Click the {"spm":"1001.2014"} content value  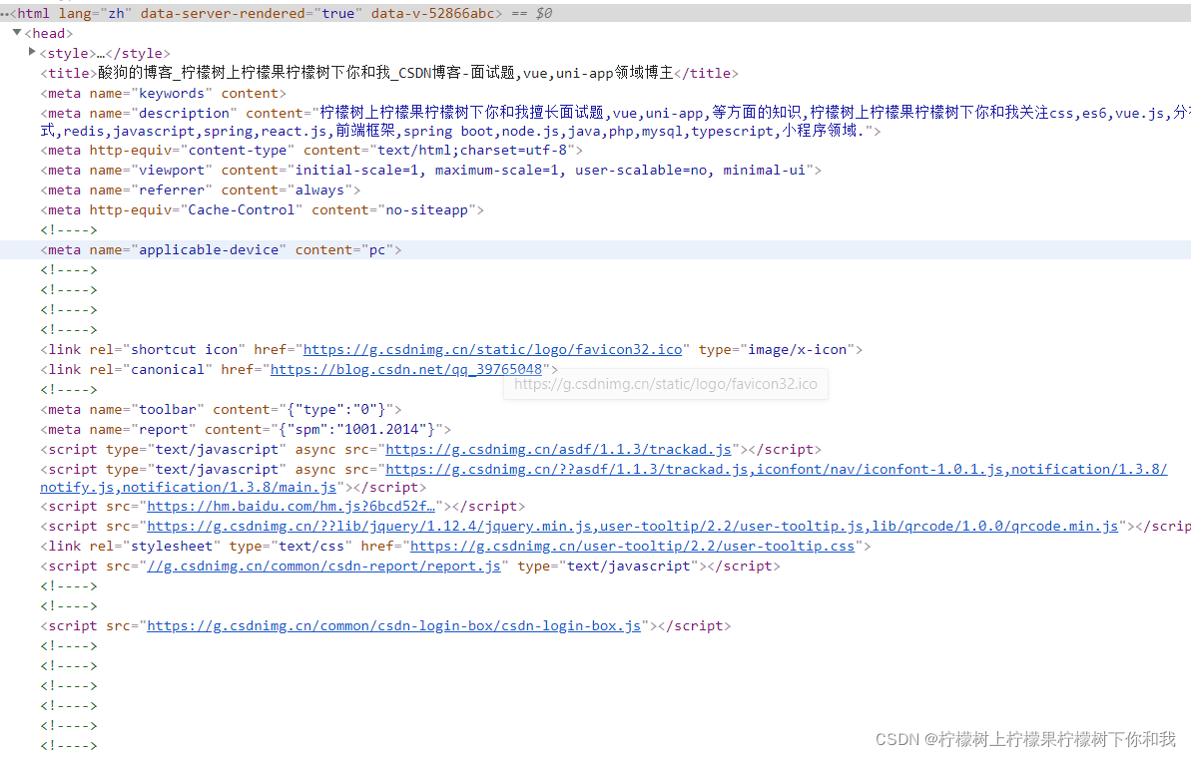(360, 429)
